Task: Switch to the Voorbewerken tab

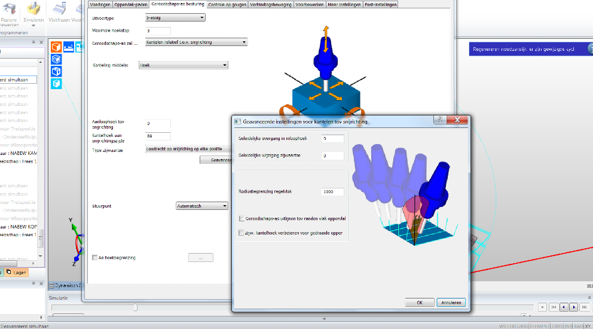Action: [310, 5]
